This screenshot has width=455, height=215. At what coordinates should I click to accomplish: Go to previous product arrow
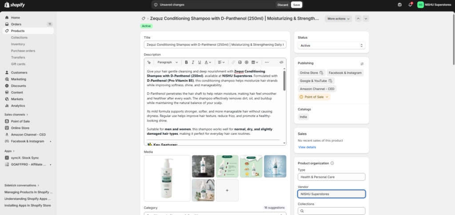359,19
